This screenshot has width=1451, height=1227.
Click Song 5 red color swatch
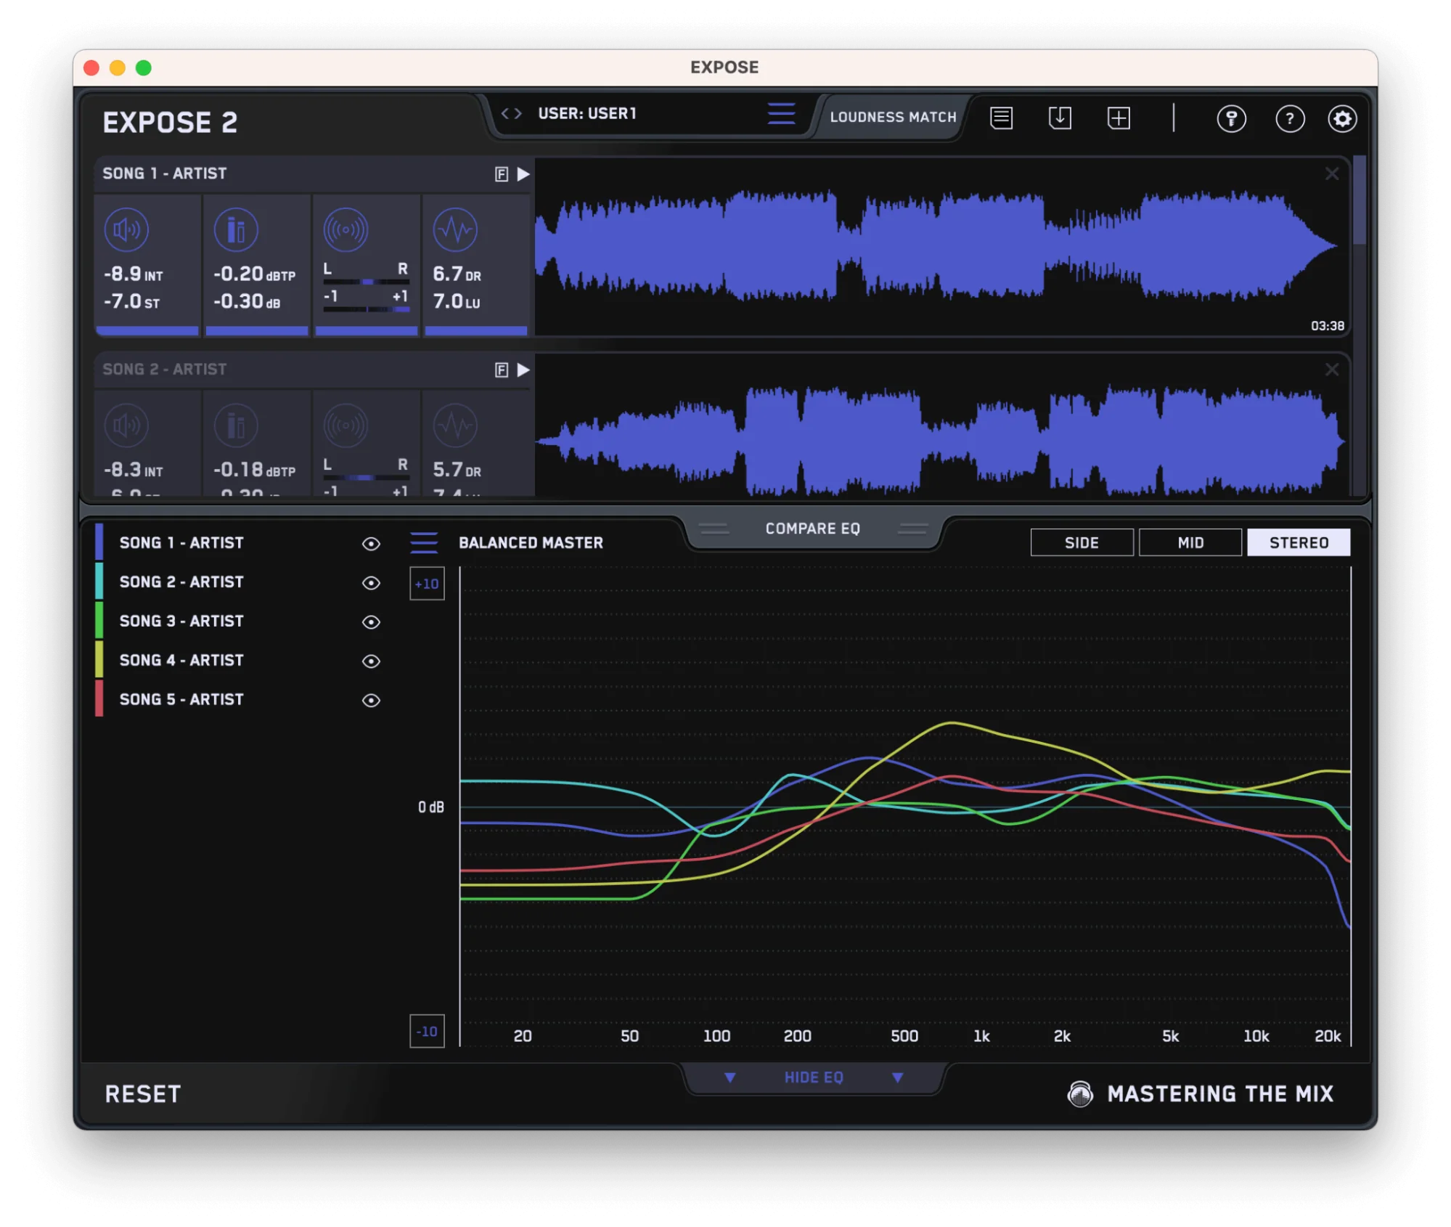coord(99,699)
